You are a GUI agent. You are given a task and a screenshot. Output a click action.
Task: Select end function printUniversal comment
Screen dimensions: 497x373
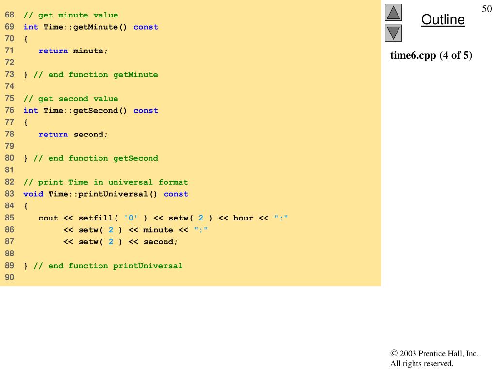coord(108,266)
